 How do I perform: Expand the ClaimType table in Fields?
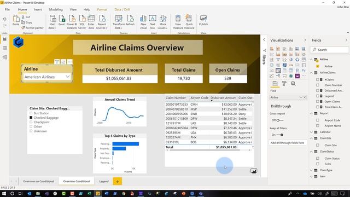tap(311, 170)
